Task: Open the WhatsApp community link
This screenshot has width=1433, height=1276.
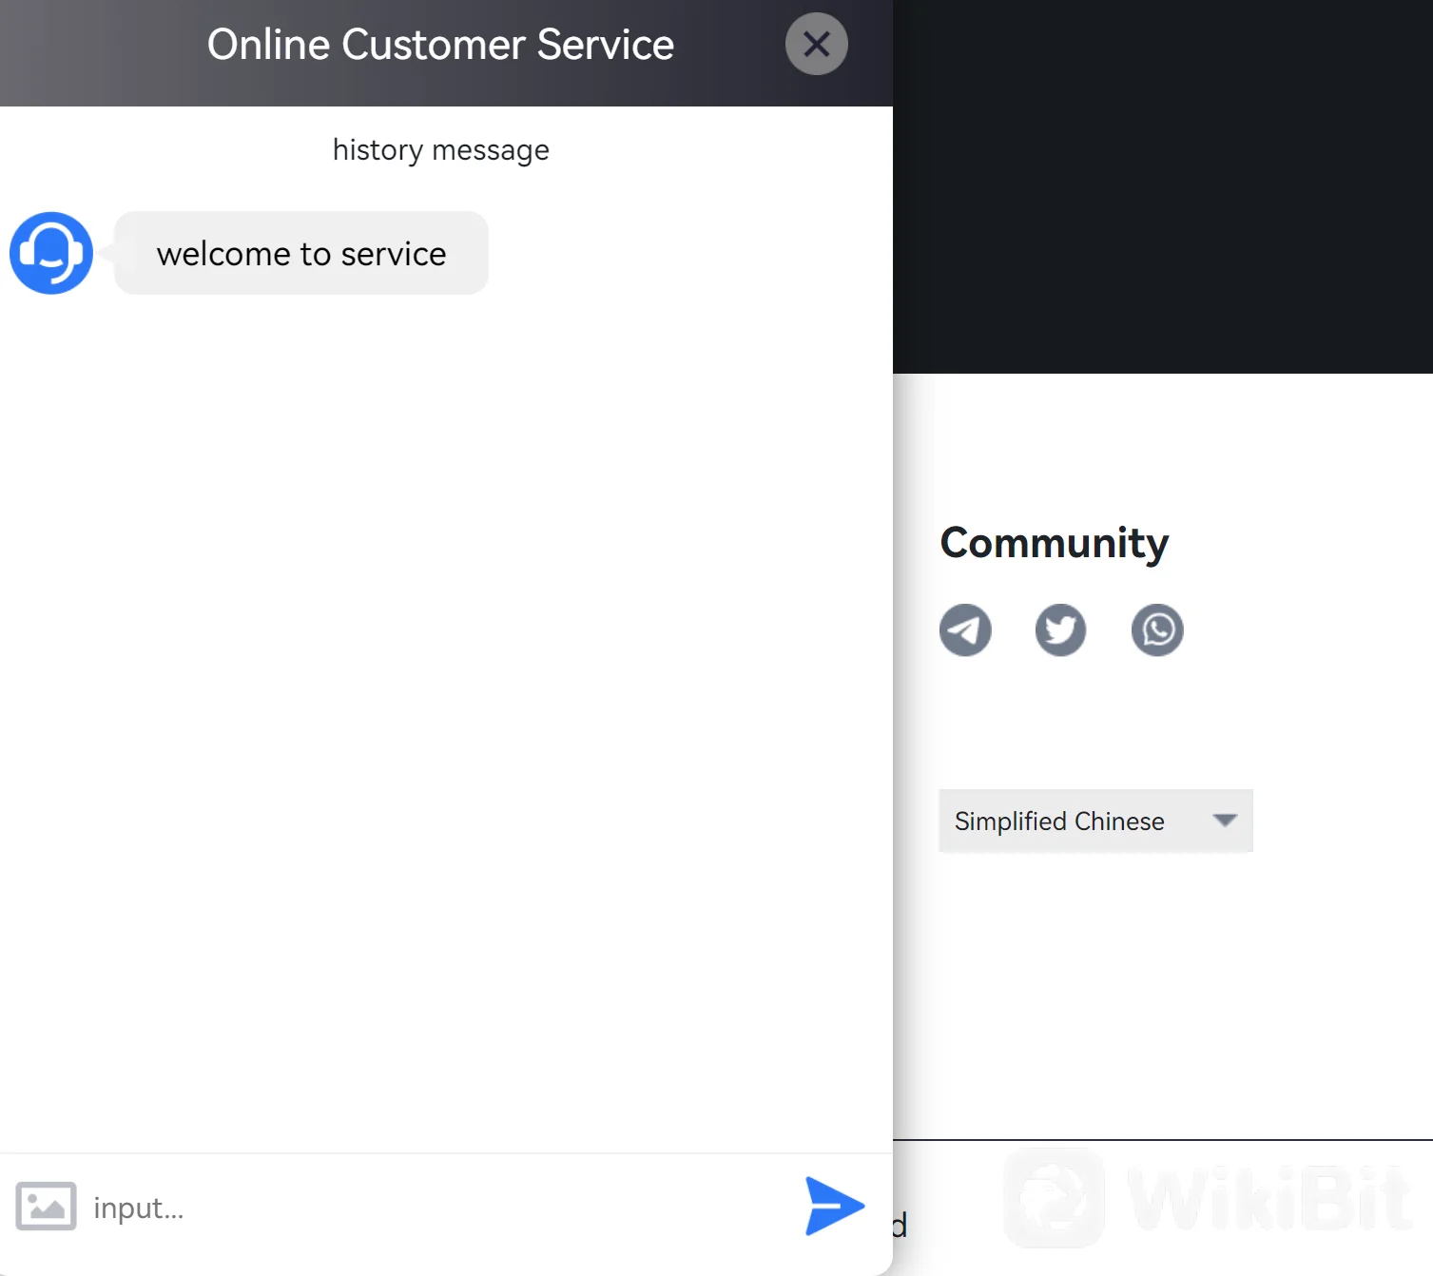Action: click(x=1157, y=629)
